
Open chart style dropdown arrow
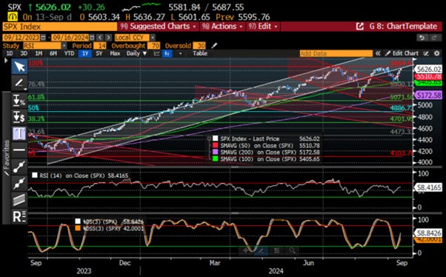(180, 53)
